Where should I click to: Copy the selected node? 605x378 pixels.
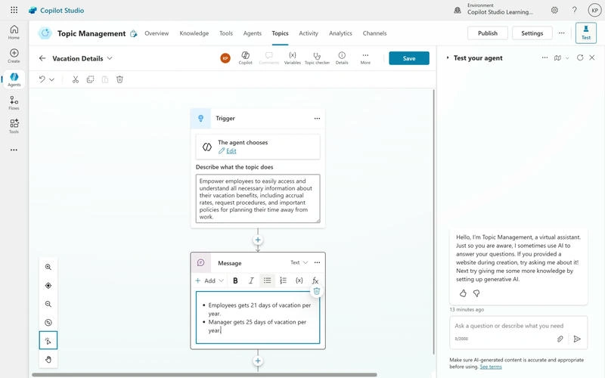click(x=90, y=79)
